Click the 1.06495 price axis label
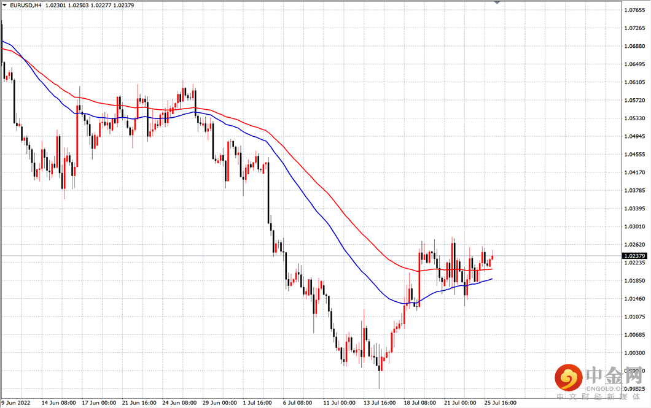 [635, 64]
